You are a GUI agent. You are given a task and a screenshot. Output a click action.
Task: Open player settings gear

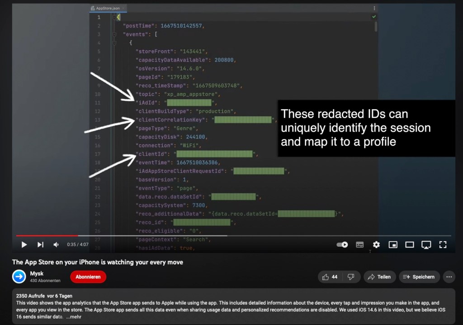376,244
